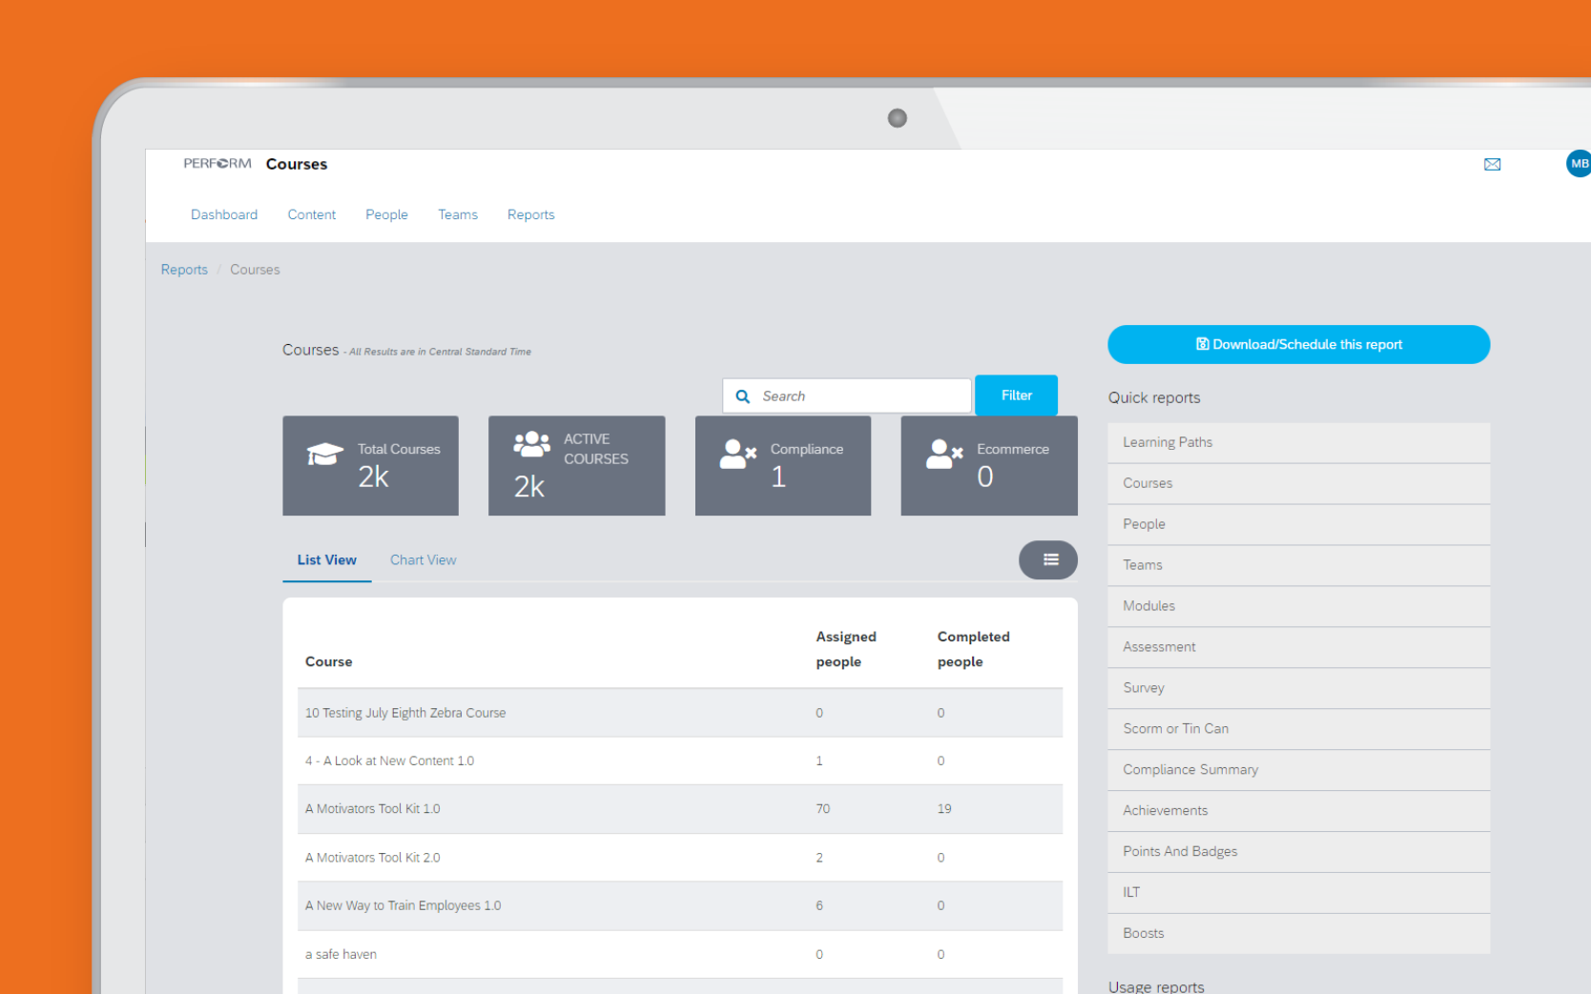
Task: Sort by Completed people column header
Action: (x=973, y=649)
